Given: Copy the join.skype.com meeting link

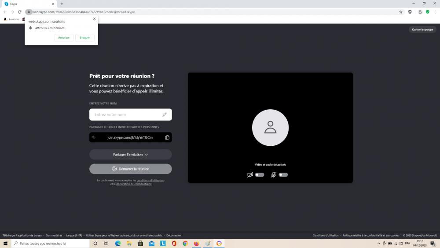Looking at the screenshot, I should point(167,137).
